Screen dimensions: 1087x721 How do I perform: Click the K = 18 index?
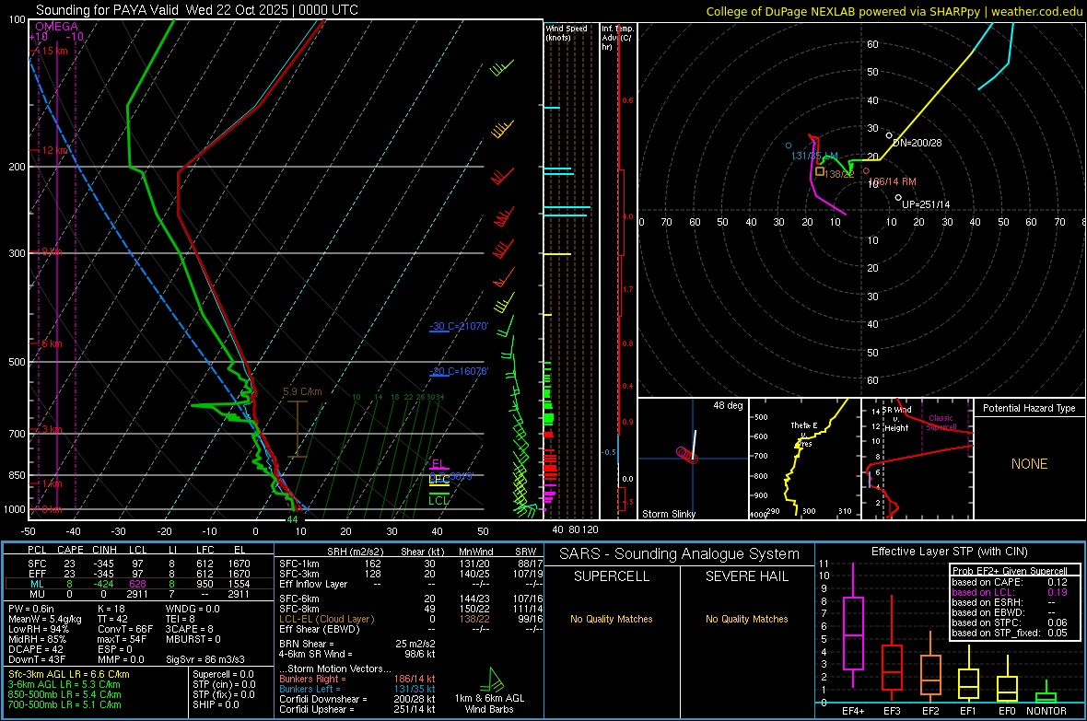tap(111, 609)
